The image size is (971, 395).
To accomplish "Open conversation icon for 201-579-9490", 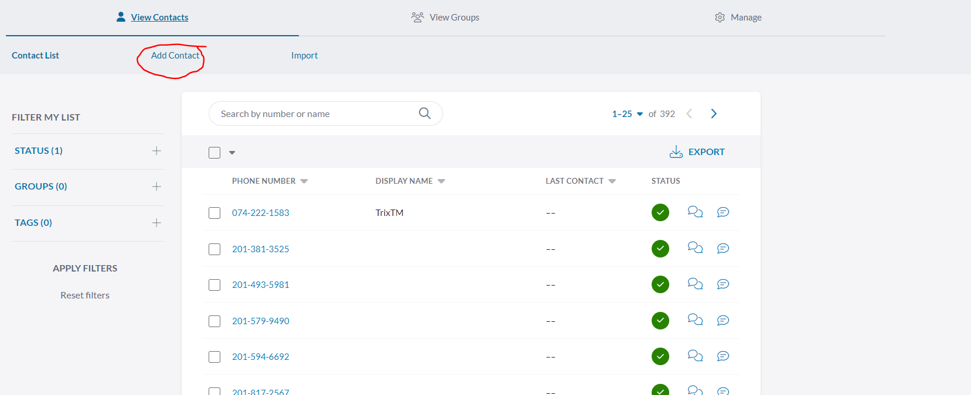I will point(695,320).
